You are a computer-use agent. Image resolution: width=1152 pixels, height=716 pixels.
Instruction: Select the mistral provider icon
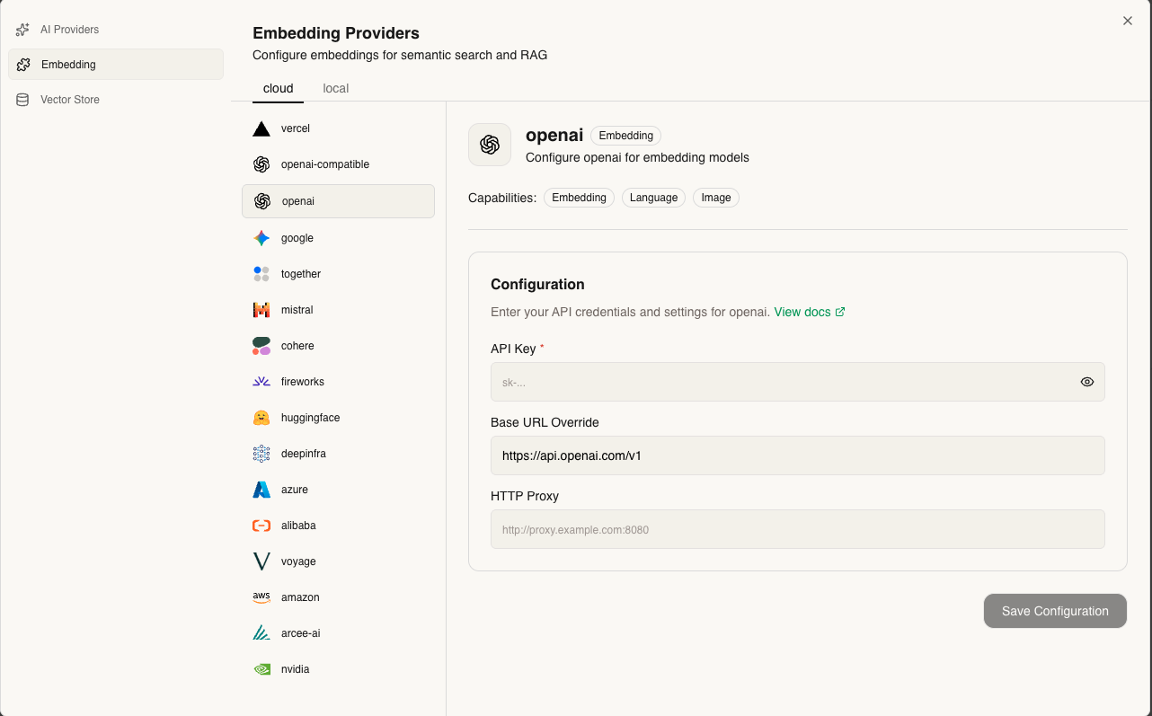pos(261,309)
